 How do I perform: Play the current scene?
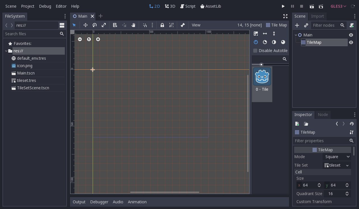click(312, 6)
